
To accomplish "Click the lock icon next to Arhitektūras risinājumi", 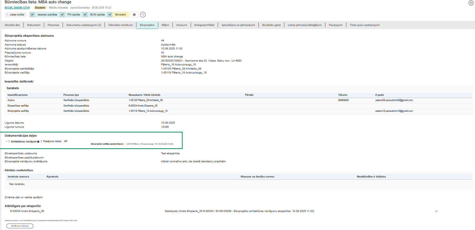I will (x=38, y=141).
